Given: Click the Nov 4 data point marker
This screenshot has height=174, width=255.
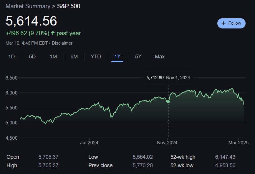Looking at the screenshot, I should click(168, 102).
